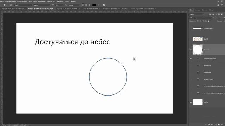Hide the Достучаться до небес text layer
The height and width of the screenshot is (126, 225).
tap(191, 59)
